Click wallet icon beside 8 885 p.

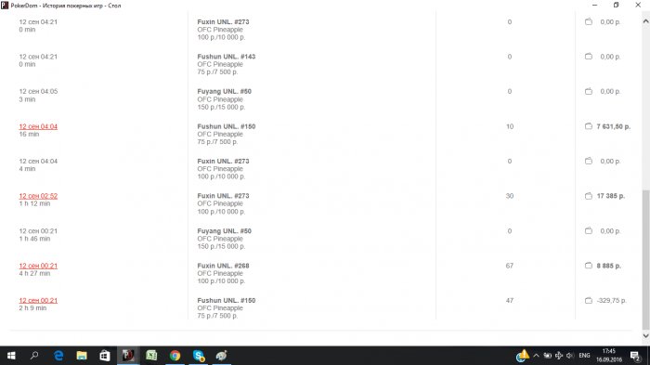tap(588, 266)
